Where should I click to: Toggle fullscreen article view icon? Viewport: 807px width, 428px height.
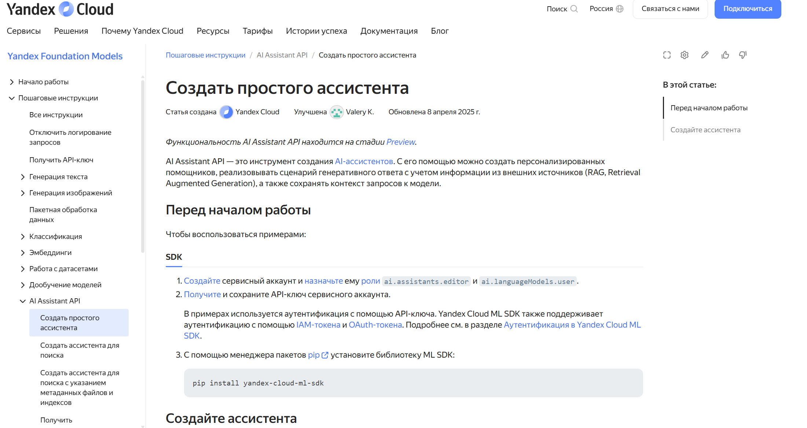click(667, 55)
